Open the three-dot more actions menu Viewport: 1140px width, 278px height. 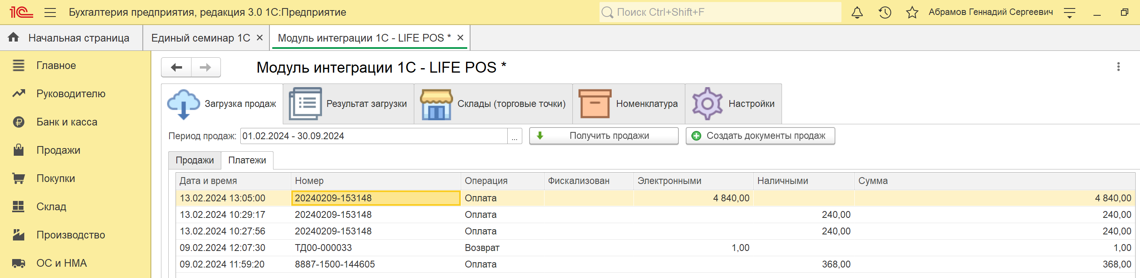1118,67
